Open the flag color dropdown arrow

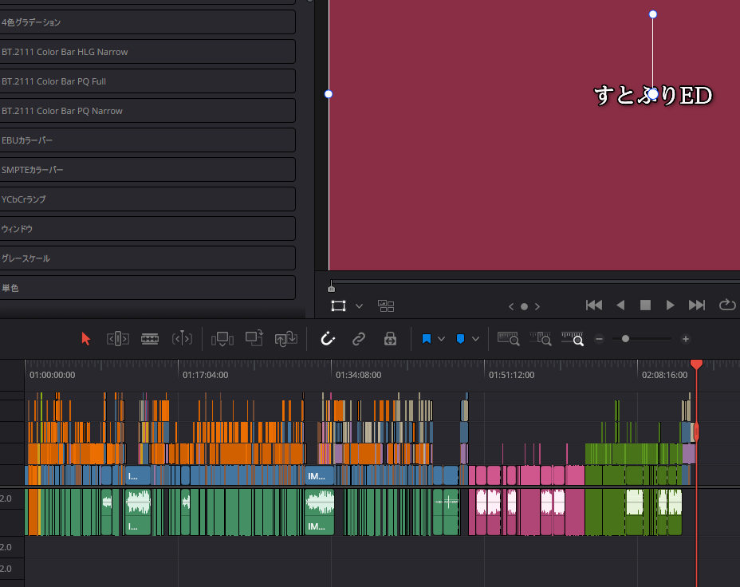pos(441,339)
